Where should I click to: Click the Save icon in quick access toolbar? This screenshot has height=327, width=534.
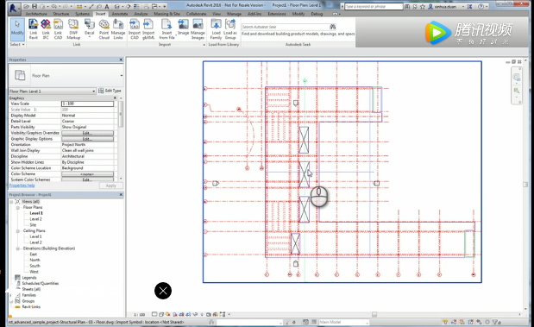pos(35,6)
